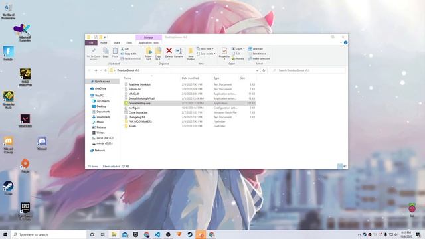Screen dimensions: 425x239
Task: Open Steam from the taskbar
Action: pyautogui.click(x=190, y=234)
